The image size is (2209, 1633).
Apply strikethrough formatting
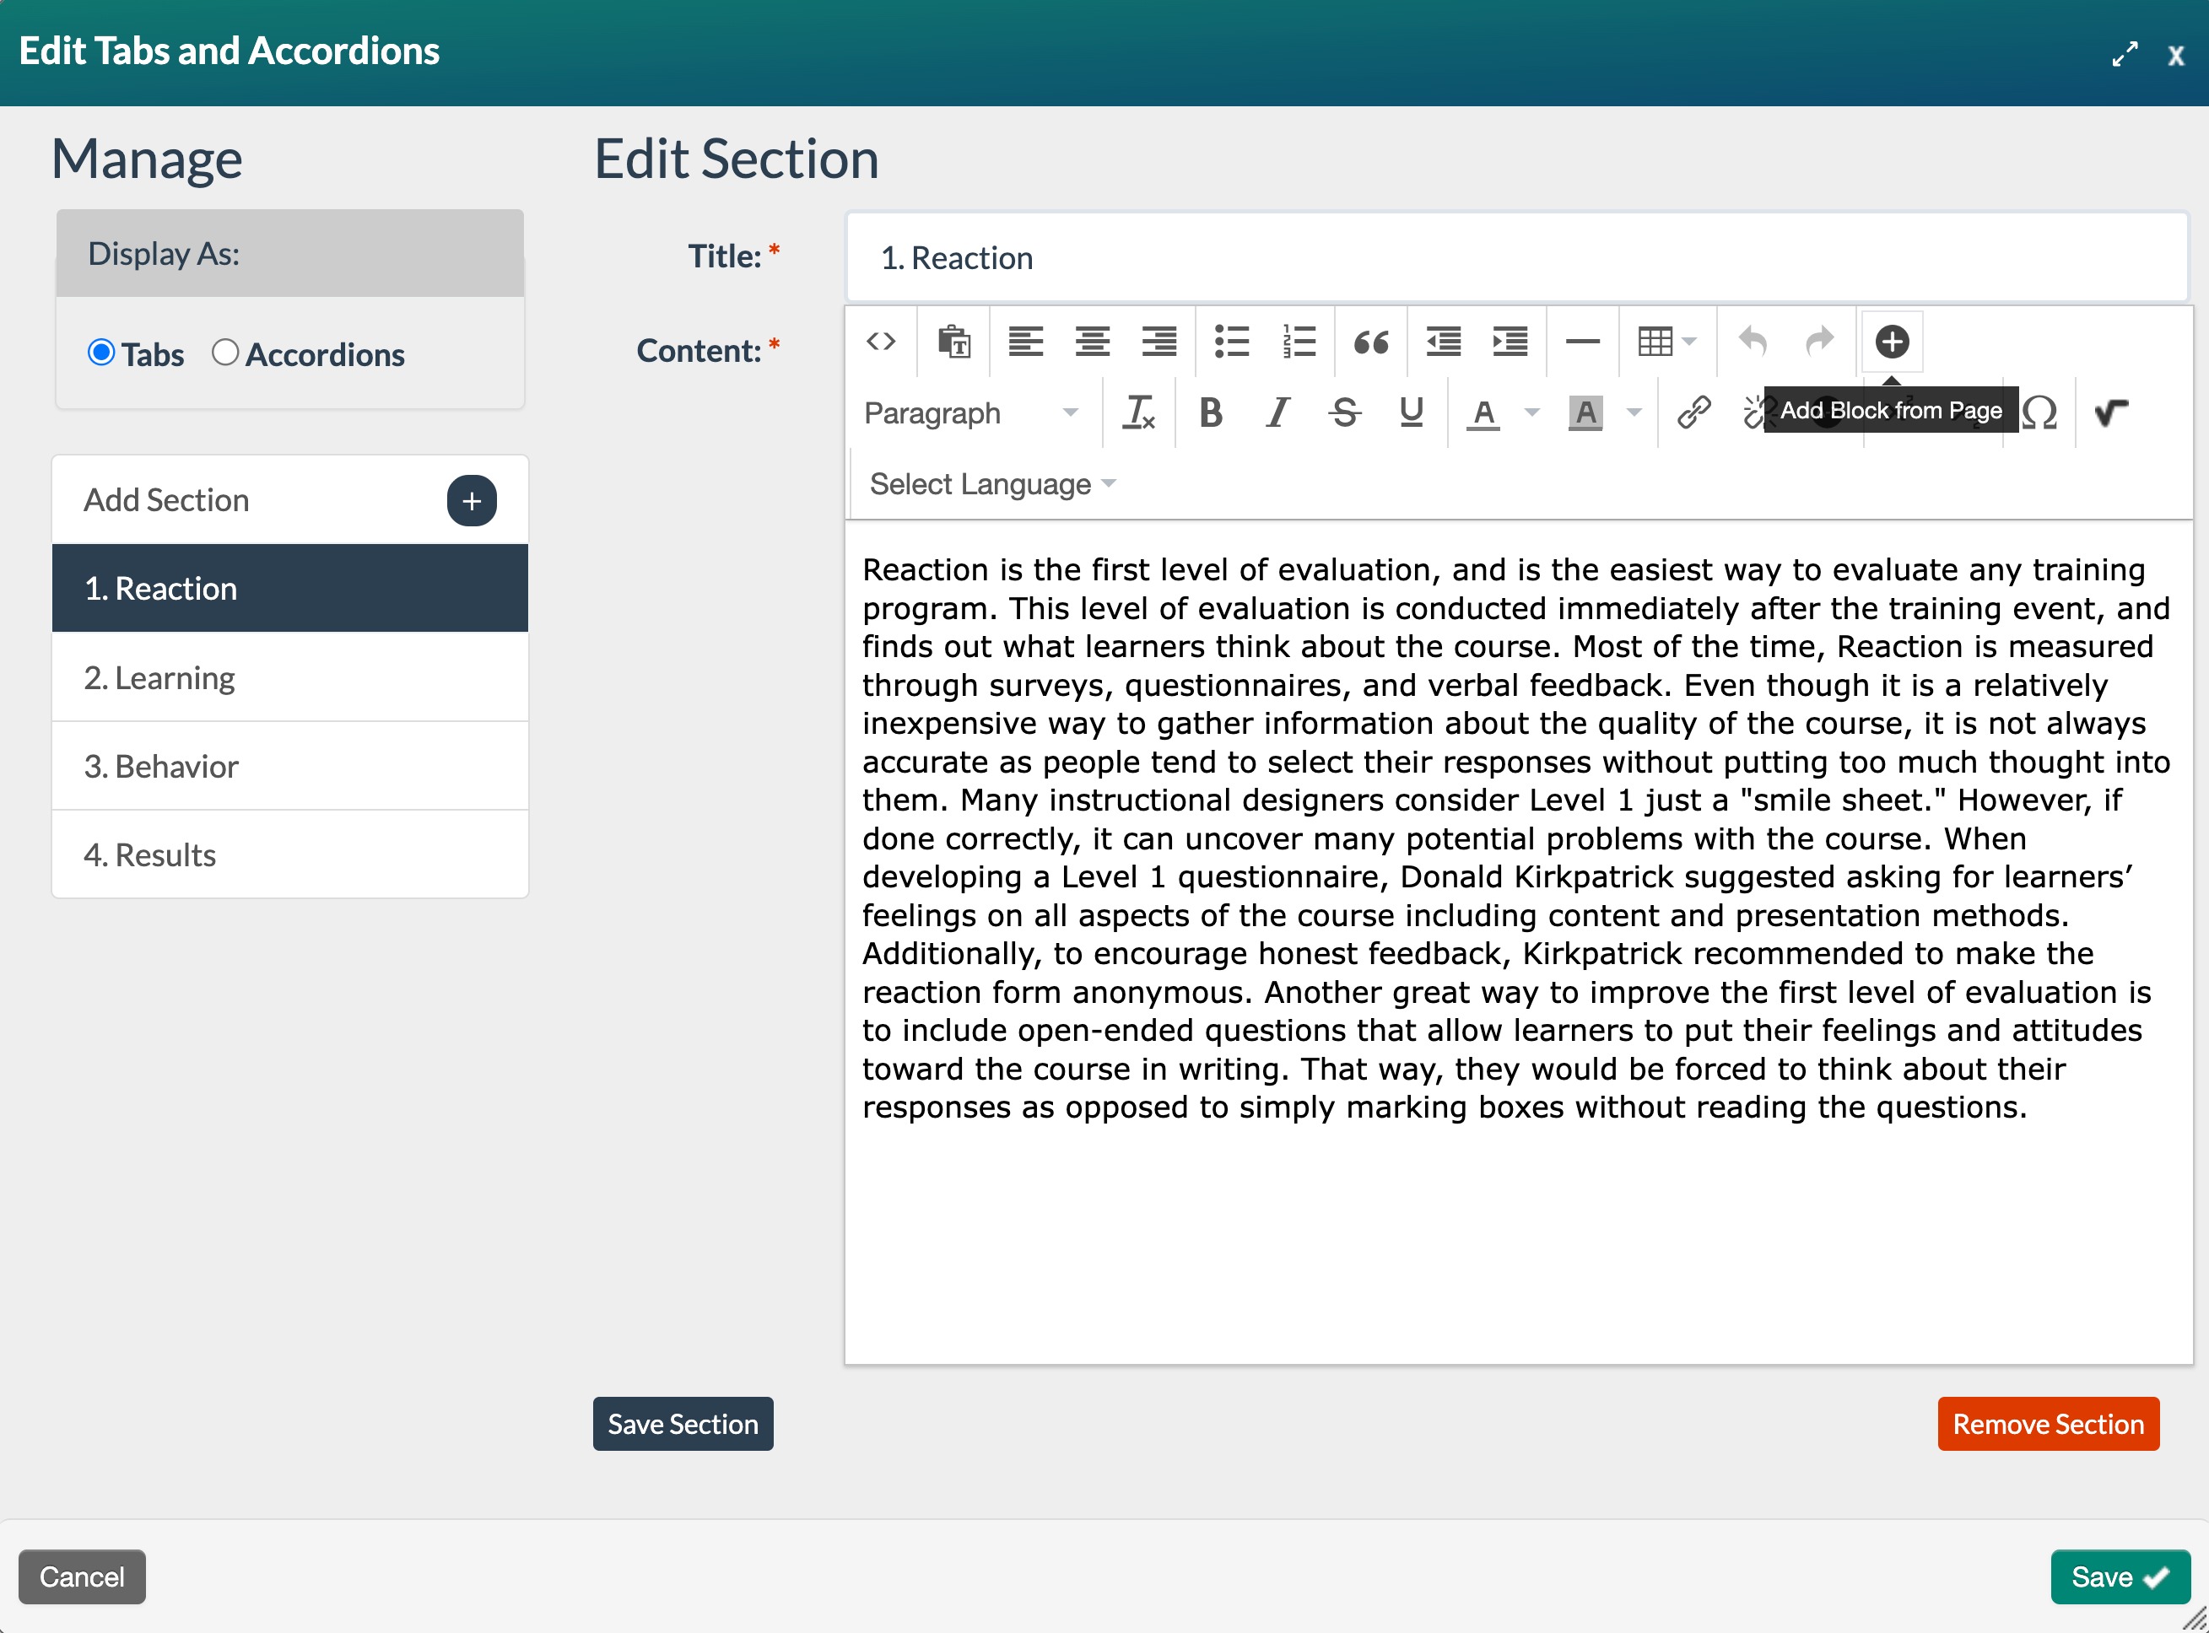coord(1345,412)
